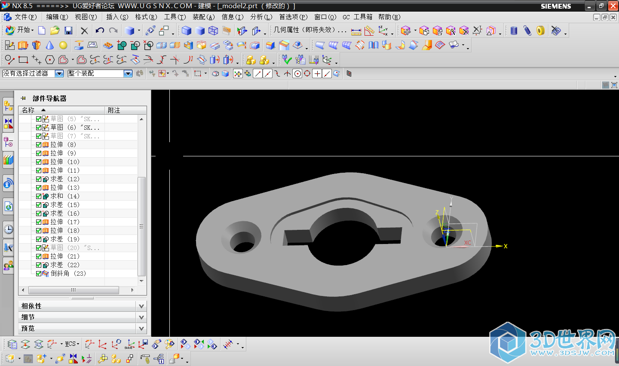Open dropdown arrow next to extrude cube icon
This screenshot has width=619, height=366.
coord(139,31)
